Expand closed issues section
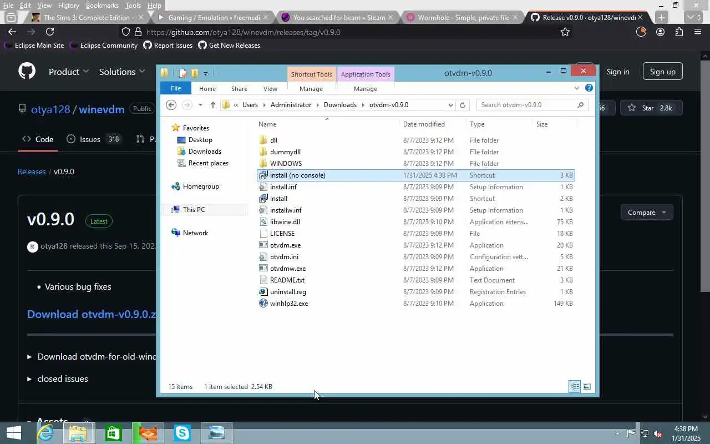 coord(58,379)
